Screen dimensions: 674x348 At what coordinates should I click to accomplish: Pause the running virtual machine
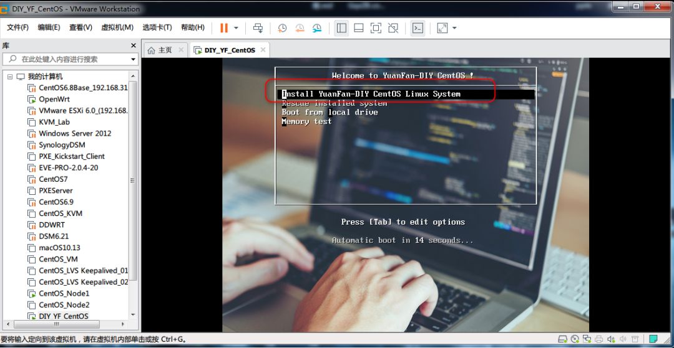pyautogui.click(x=224, y=28)
